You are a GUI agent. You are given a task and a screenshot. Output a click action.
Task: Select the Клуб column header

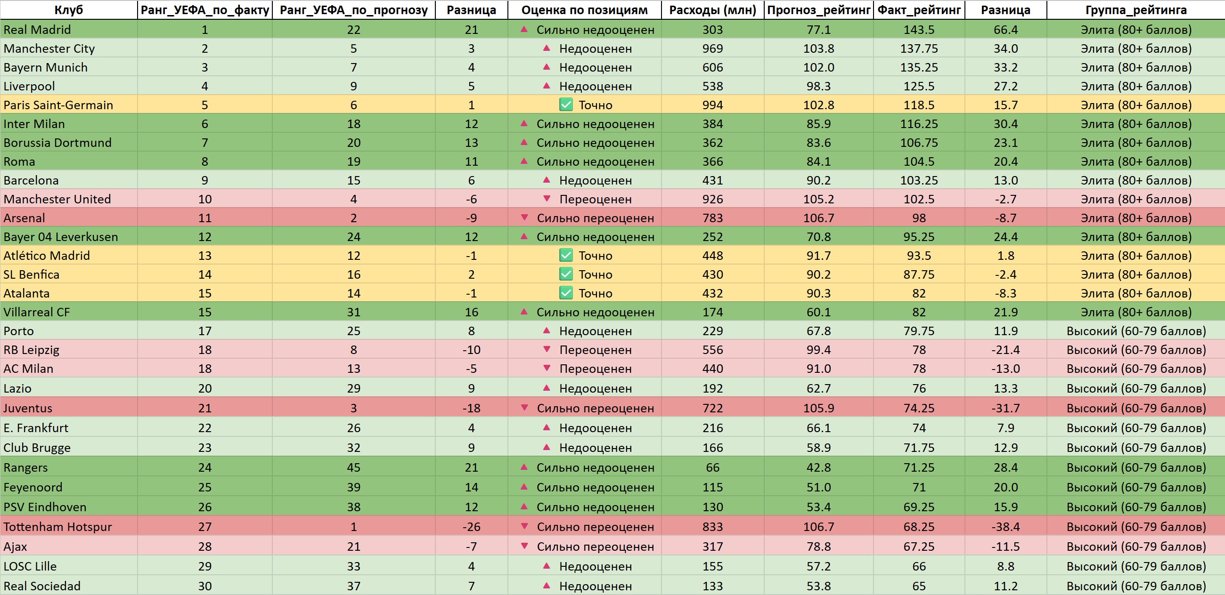(x=69, y=10)
